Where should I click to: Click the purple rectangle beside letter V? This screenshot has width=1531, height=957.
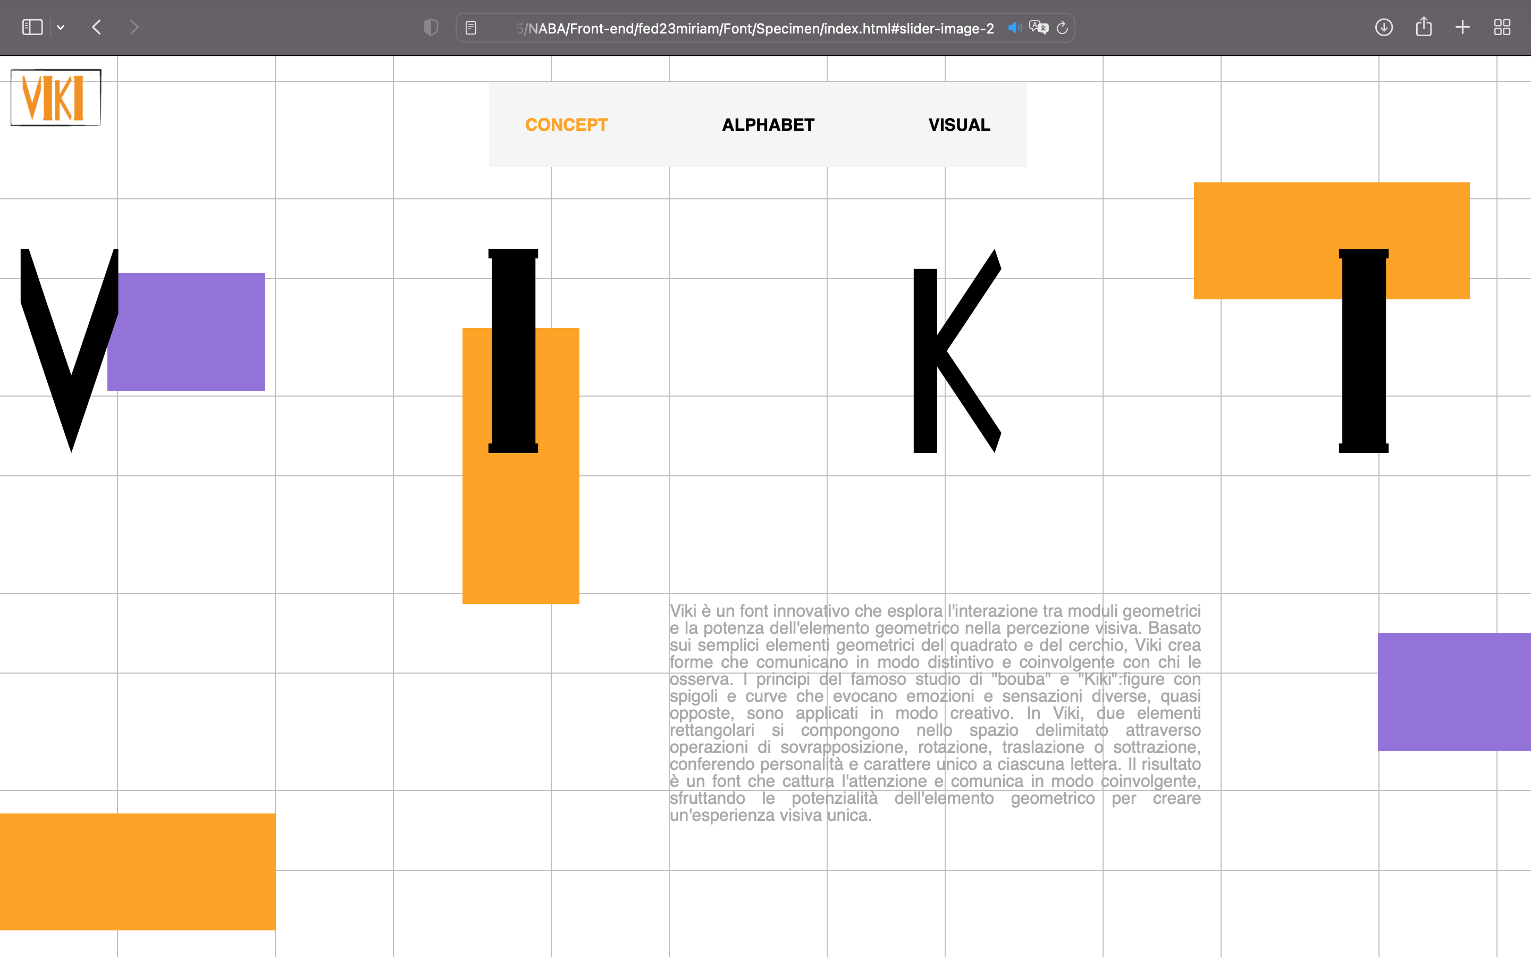190,331
